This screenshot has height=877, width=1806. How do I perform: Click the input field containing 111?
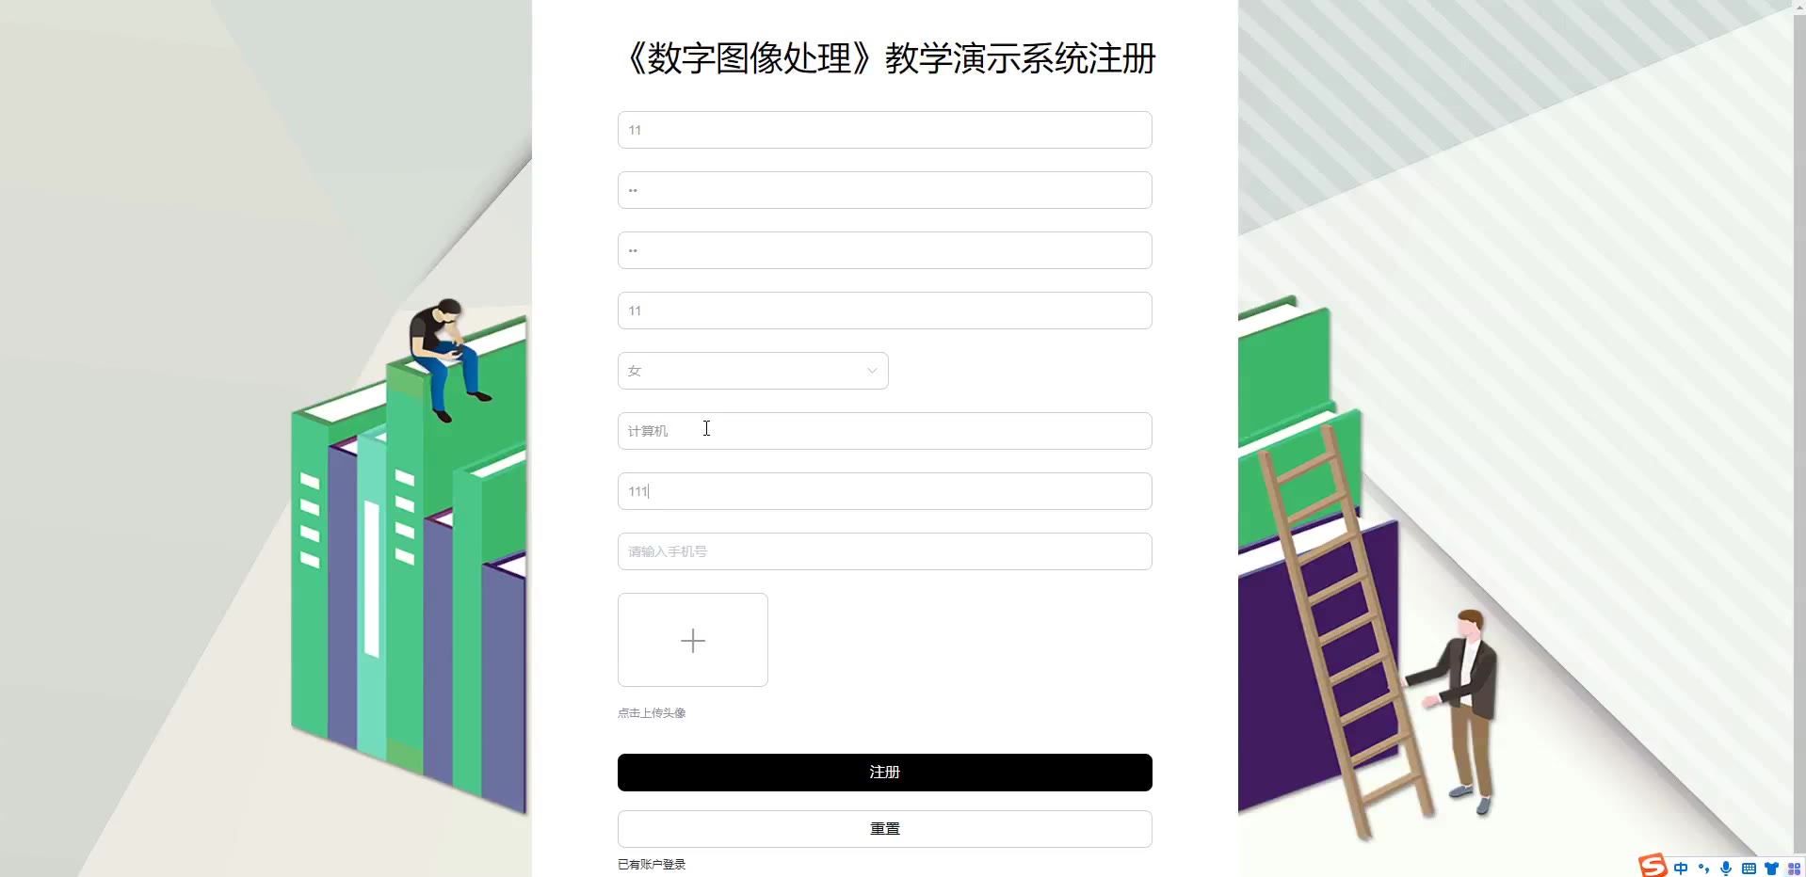[x=884, y=491]
